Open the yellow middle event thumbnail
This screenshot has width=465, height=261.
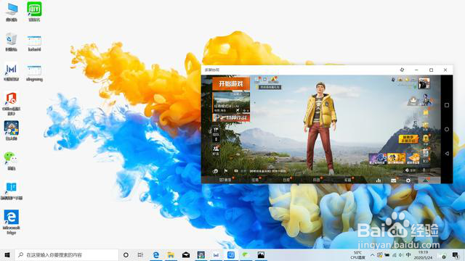tap(396, 159)
